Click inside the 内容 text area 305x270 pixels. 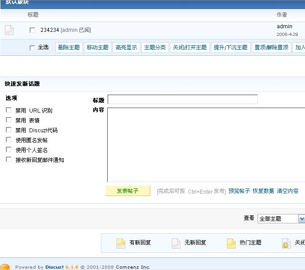[x=205, y=144]
